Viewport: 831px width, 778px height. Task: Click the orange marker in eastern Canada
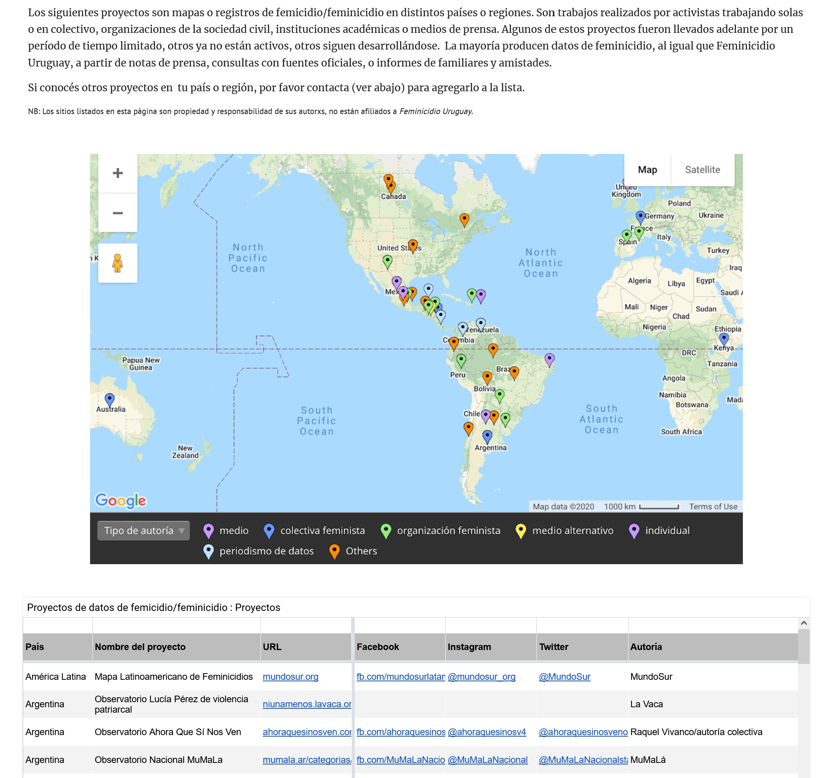[465, 220]
